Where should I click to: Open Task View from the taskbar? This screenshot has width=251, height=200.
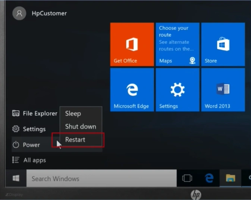[187, 178]
